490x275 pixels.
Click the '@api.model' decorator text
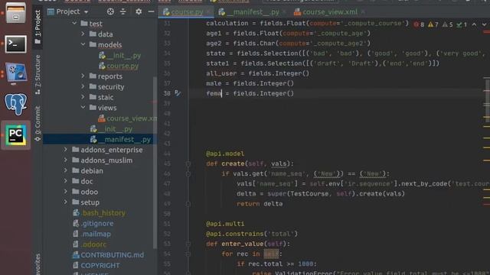(x=225, y=154)
